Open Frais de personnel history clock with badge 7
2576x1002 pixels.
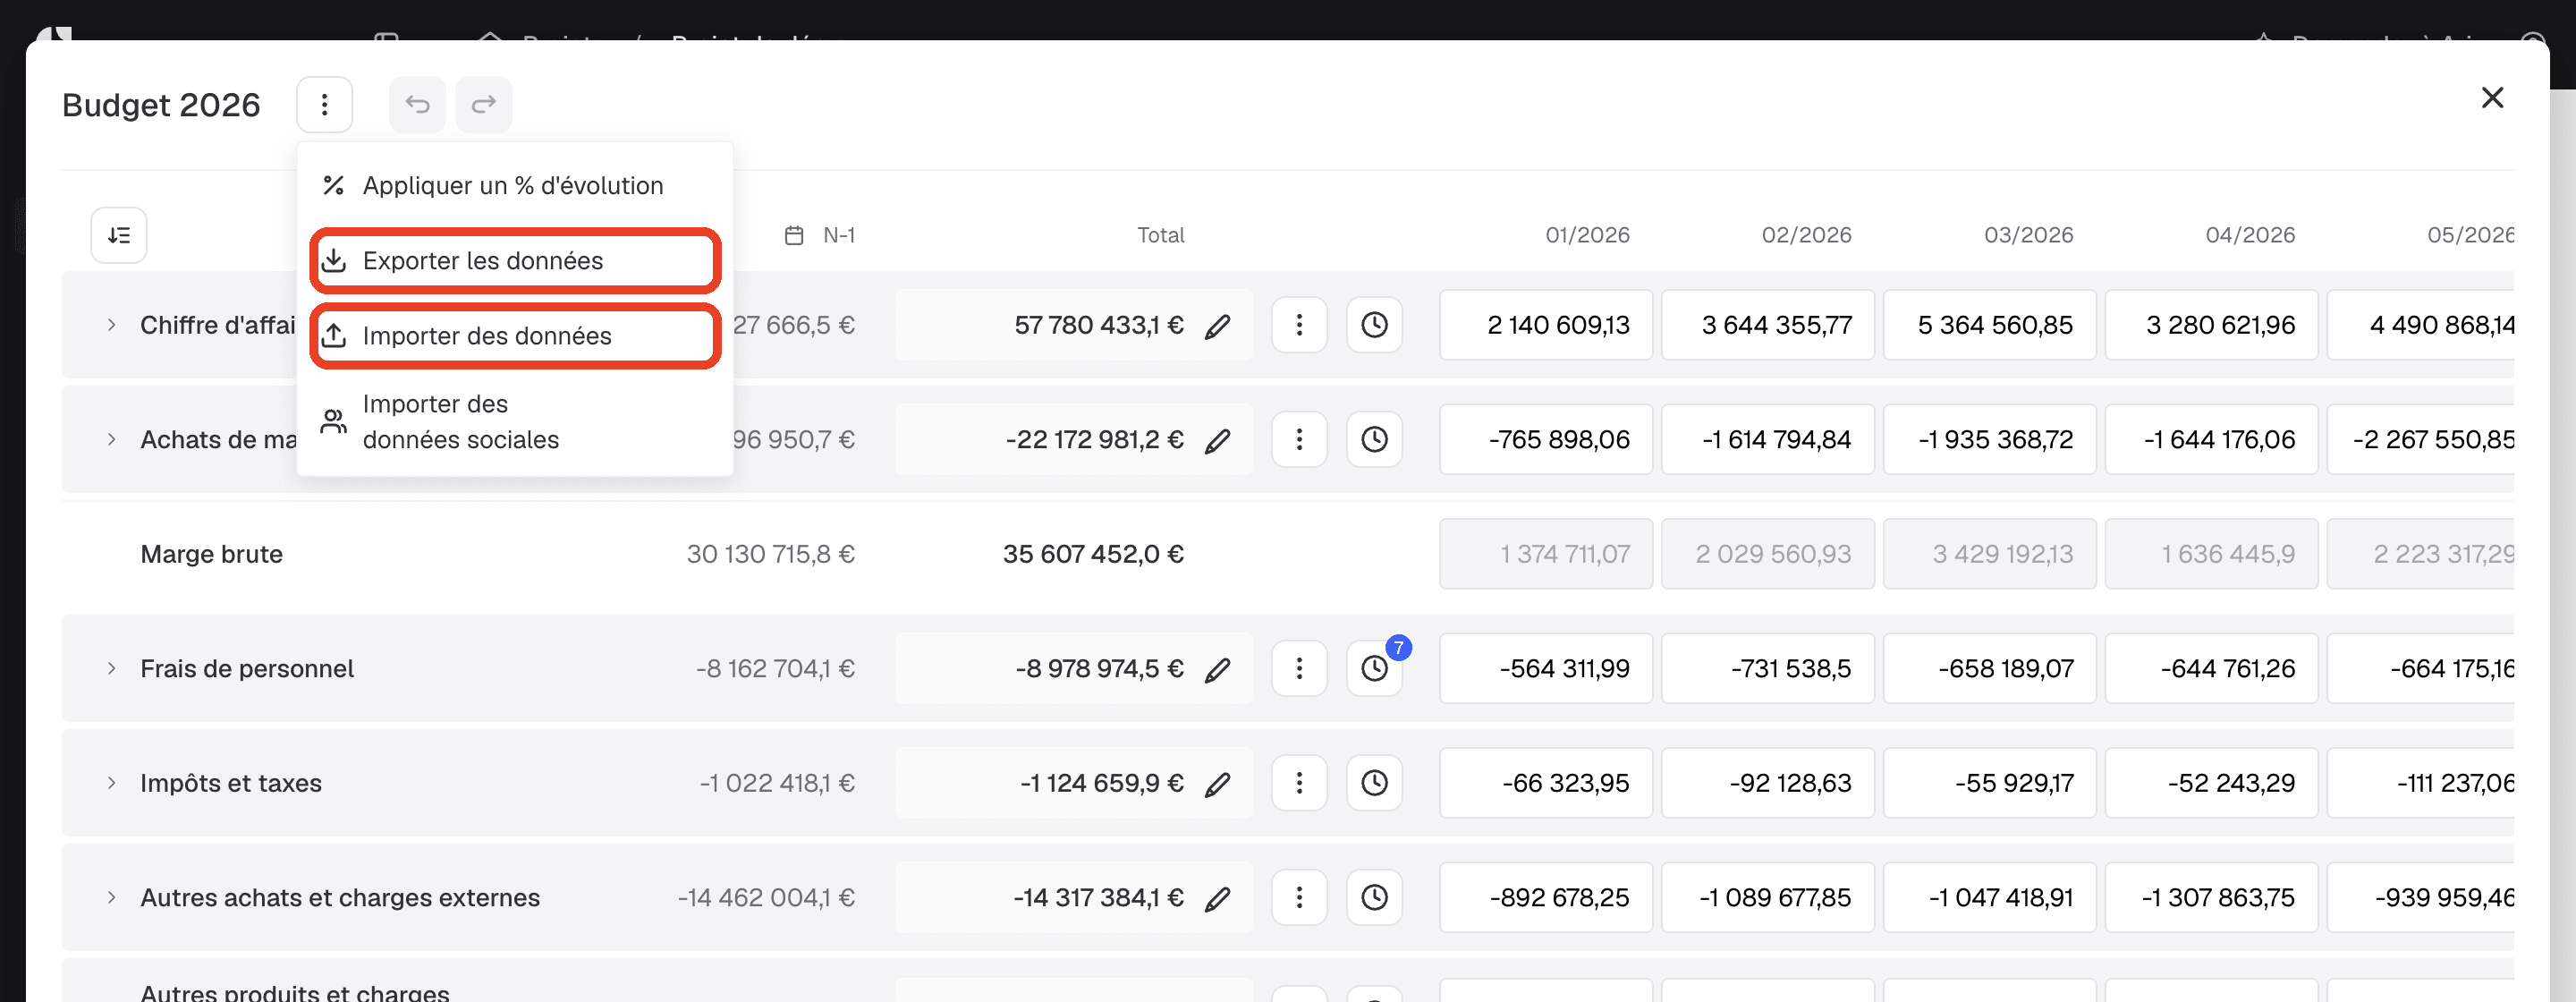1374,668
